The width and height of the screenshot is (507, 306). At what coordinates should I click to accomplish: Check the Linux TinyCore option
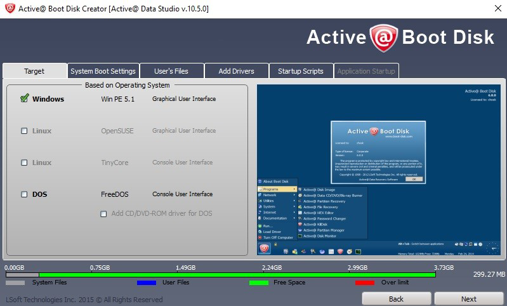click(24, 163)
